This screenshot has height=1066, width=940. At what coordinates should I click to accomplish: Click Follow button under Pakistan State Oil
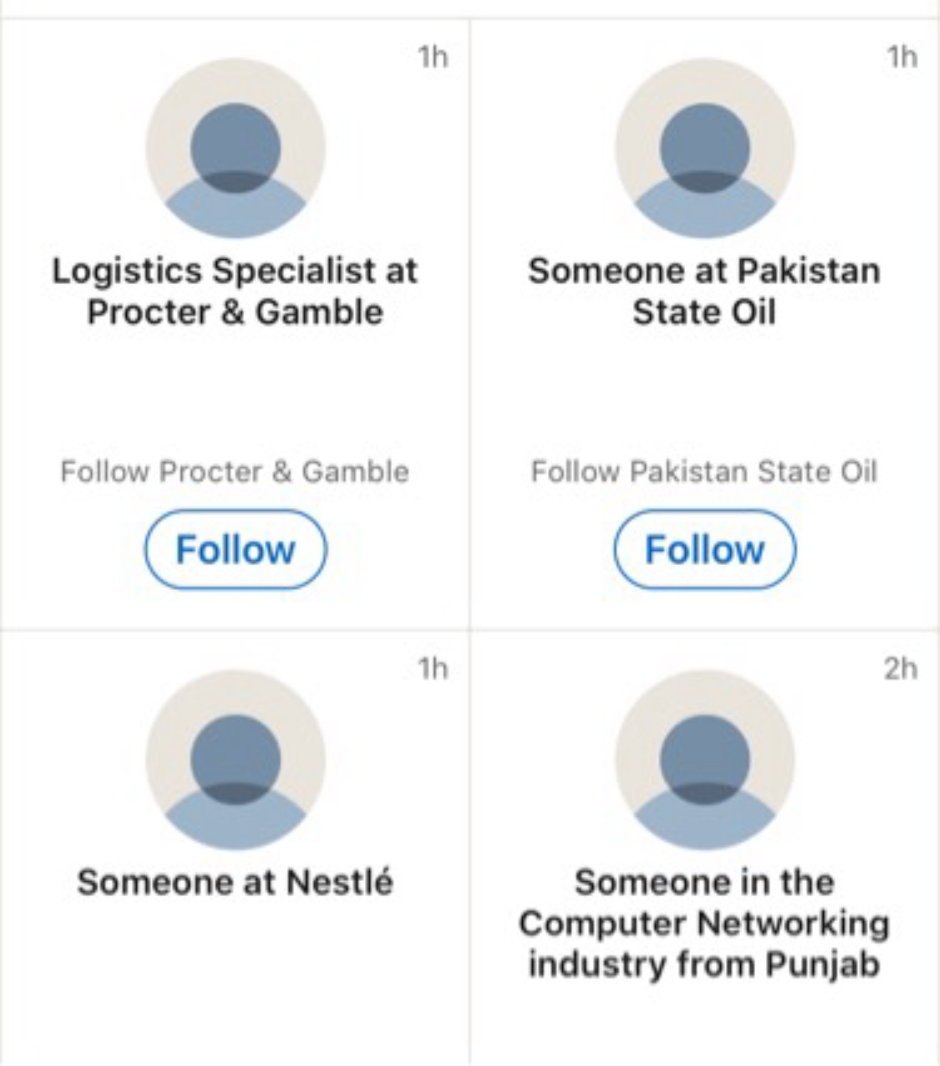(705, 550)
